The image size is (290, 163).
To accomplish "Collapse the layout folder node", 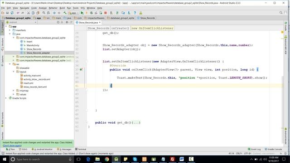I will click(x=14, y=72).
